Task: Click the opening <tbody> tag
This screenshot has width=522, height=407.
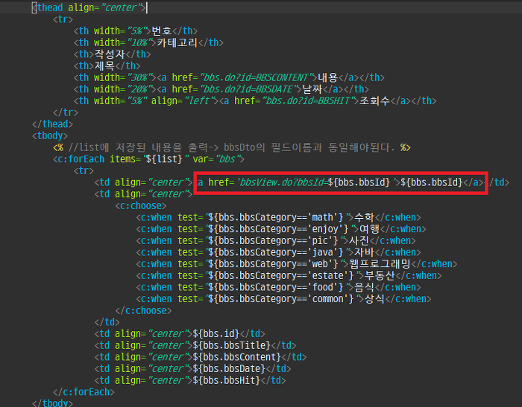Action: pyautogui.click(x=50, y=135)
